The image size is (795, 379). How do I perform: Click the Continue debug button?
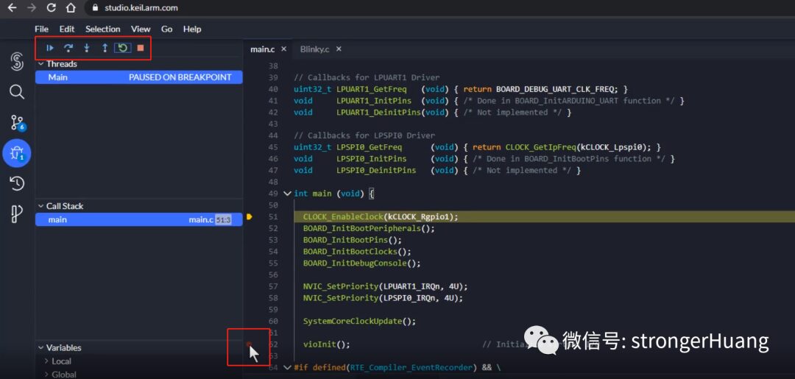(x=50, y=48)
